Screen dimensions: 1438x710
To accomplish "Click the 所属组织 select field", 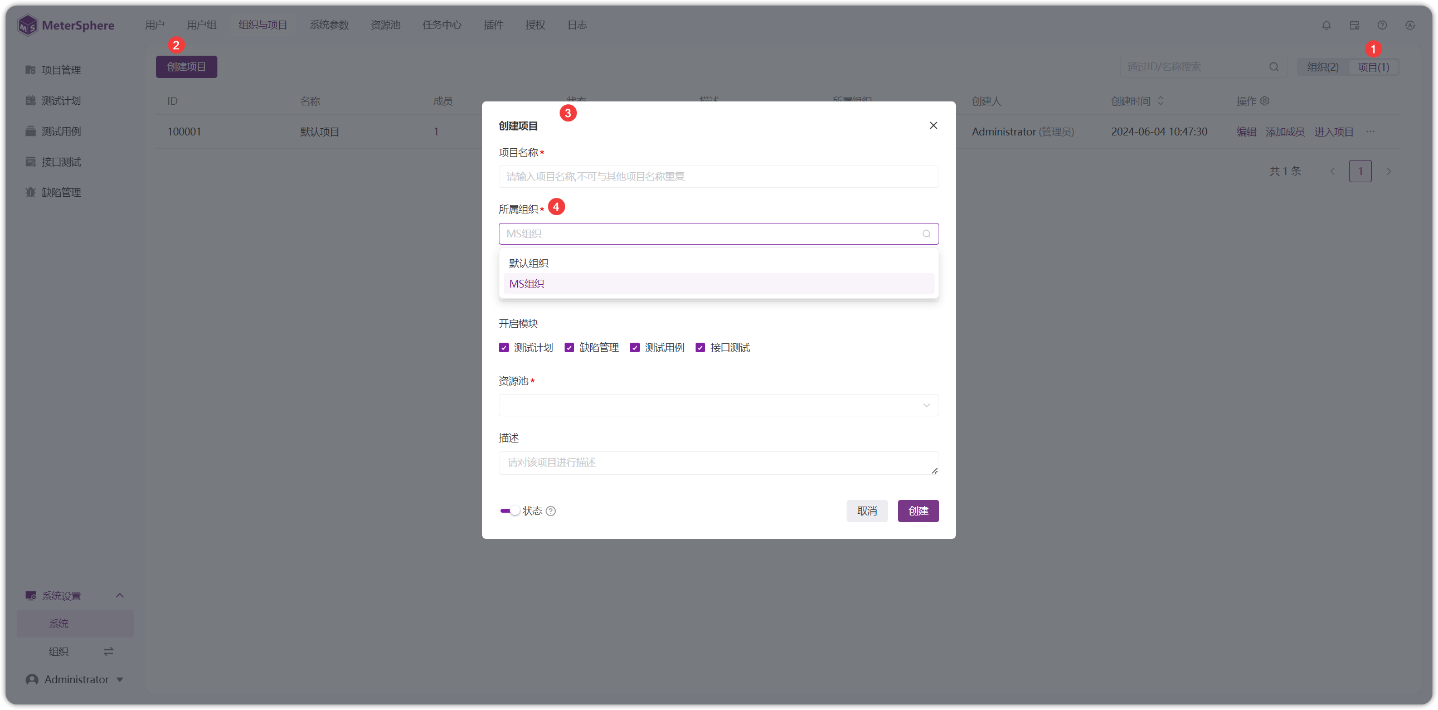I will click(x=718, y=234).
